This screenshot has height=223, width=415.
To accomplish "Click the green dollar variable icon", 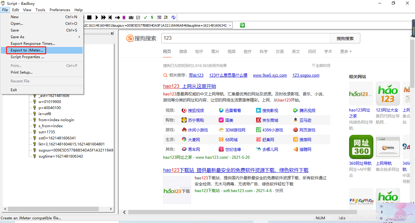I will click(x=152, y=18).
